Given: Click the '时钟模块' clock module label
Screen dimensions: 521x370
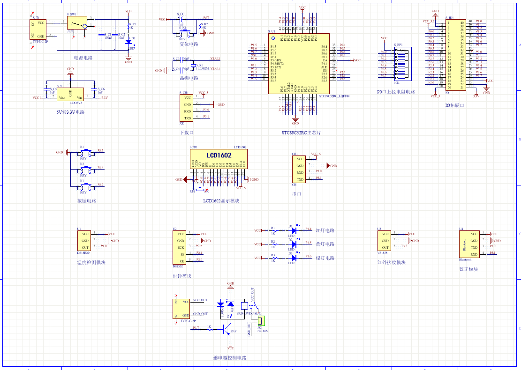Looking at the screenshot, I should (x=182, y=276).
